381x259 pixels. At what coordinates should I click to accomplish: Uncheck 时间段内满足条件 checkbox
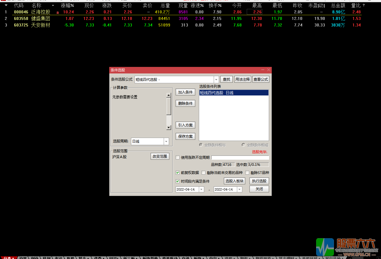178,181
